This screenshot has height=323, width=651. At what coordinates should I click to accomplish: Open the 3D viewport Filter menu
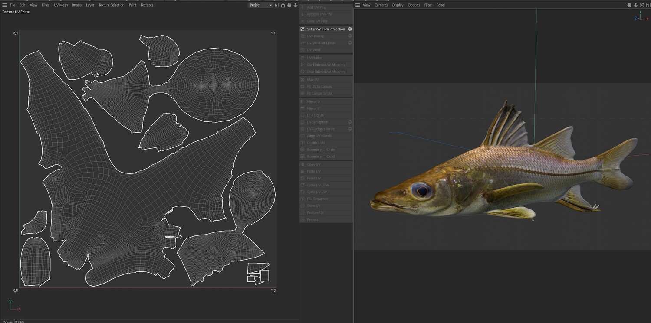pyautogui.click(x=428, y=5)
